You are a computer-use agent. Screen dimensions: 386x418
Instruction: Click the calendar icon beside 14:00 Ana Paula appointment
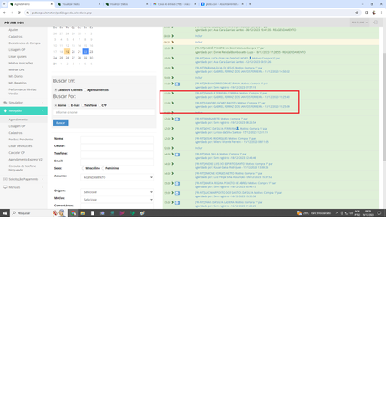point(177,155)
